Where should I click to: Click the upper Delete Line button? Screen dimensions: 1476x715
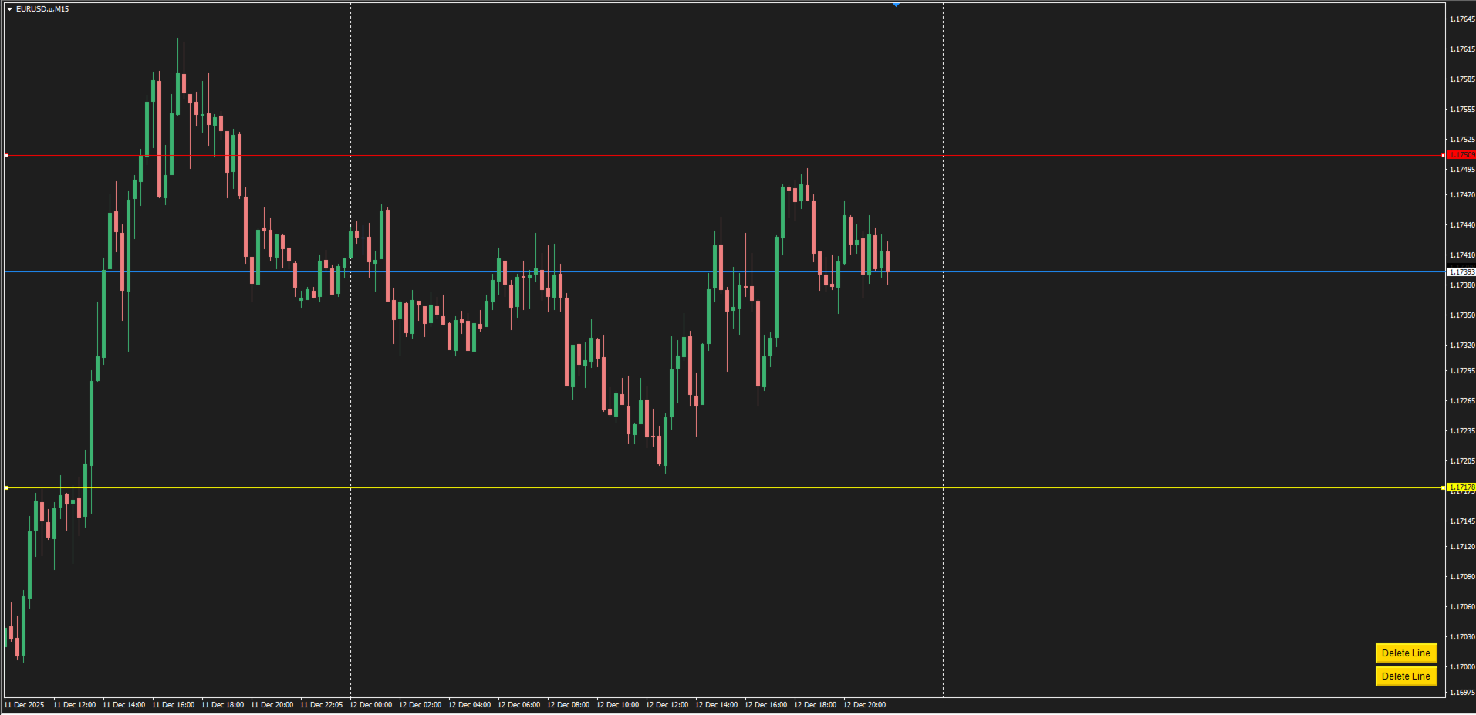[1406, 653]
